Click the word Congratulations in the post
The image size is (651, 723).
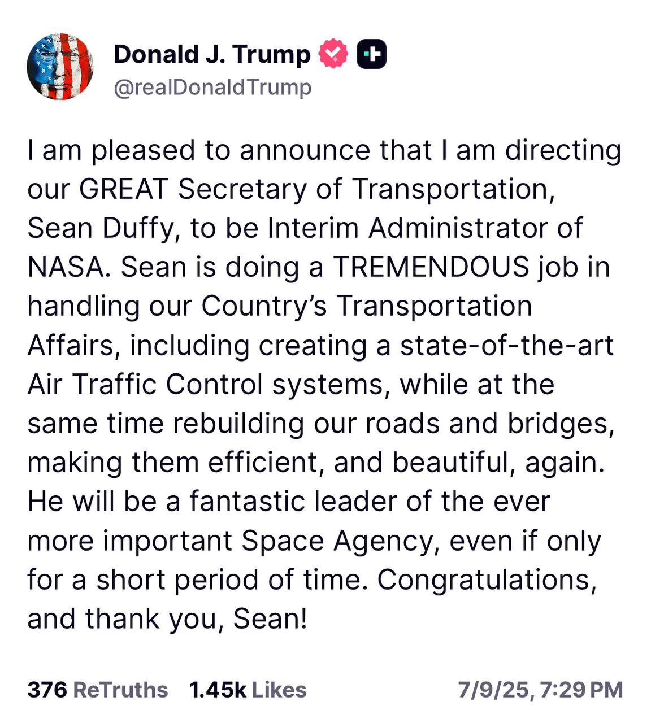pyautogui.click(x=487, y=580)
